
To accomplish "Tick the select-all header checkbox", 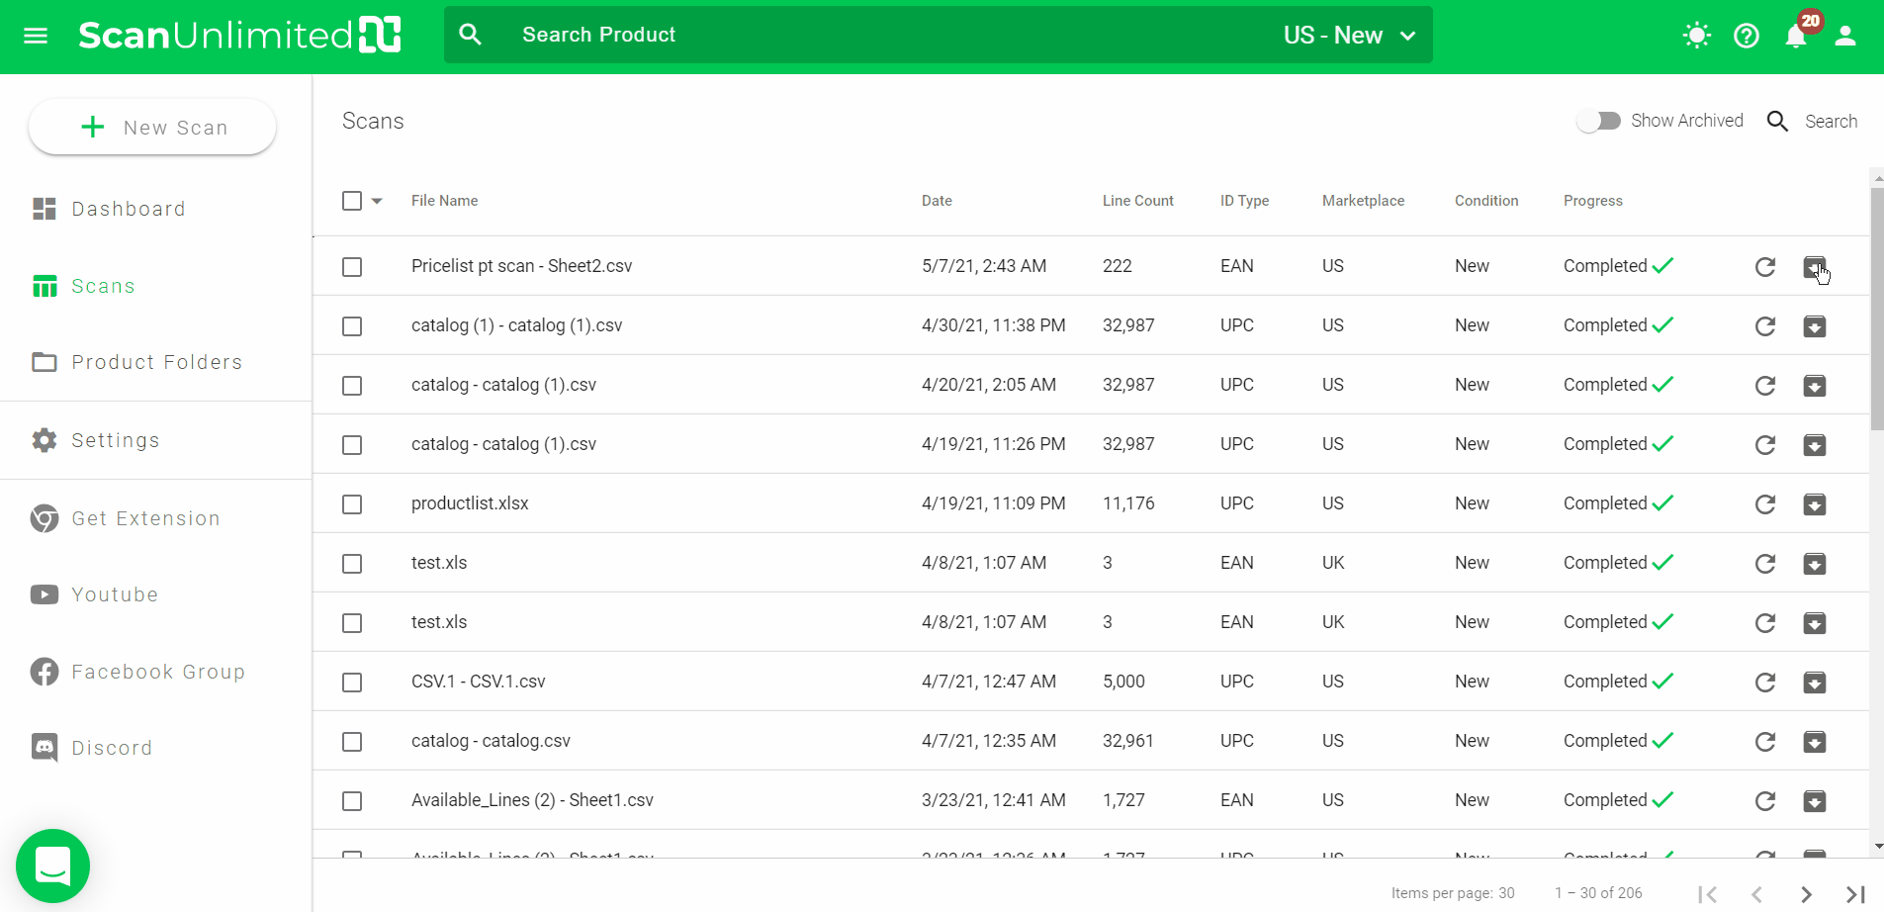I will coord(352,201).
